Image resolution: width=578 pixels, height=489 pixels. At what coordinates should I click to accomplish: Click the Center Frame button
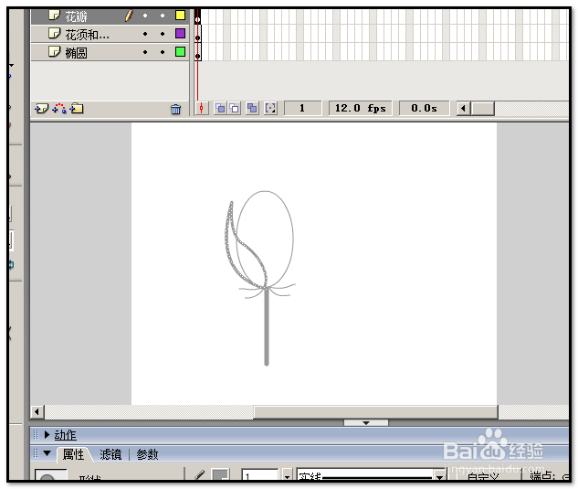click(x=201, y=108)
